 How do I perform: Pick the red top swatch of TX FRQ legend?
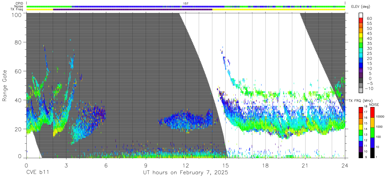(361, 110)
